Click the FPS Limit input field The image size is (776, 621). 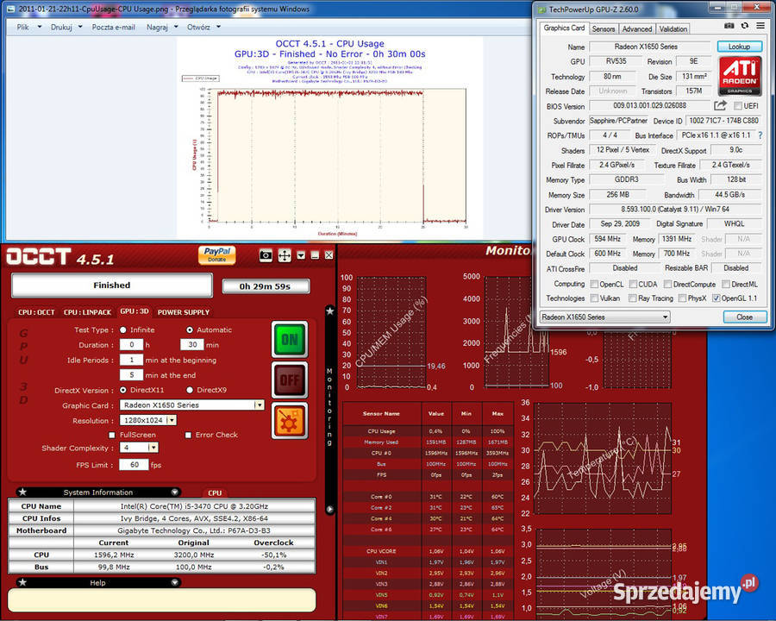[135, 465]
